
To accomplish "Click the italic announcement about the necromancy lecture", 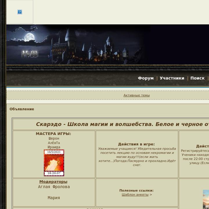I will pyautogui.click(x=137, y=157).
